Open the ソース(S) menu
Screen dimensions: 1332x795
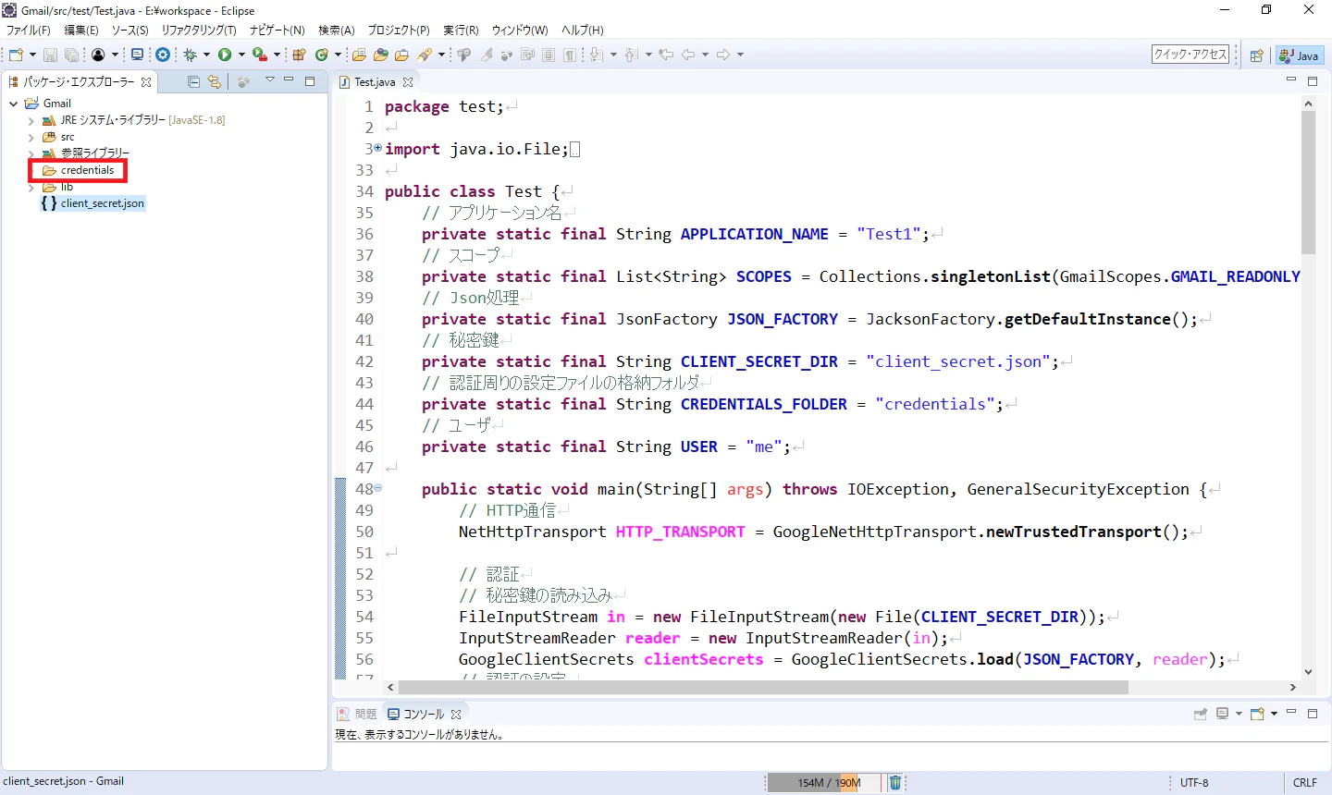[x=130, y=31]
